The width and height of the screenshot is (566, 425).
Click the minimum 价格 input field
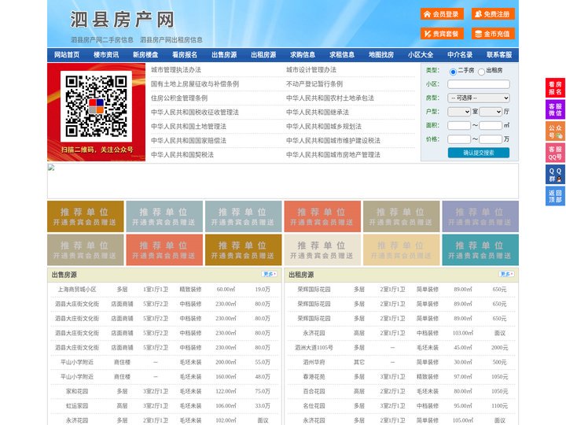click(459, 139)
